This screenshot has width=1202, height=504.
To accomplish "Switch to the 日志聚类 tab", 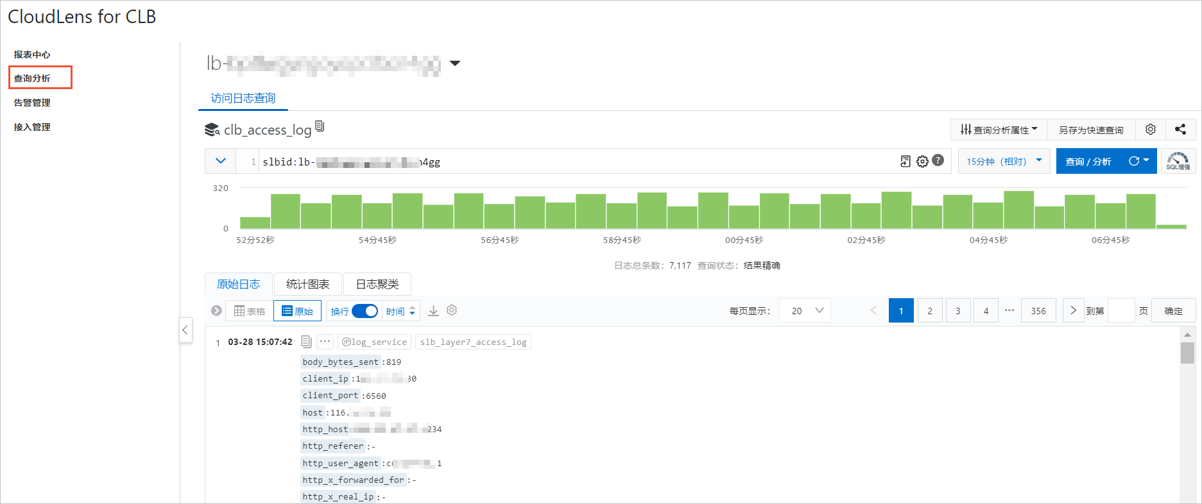I will tap(377, 284).
